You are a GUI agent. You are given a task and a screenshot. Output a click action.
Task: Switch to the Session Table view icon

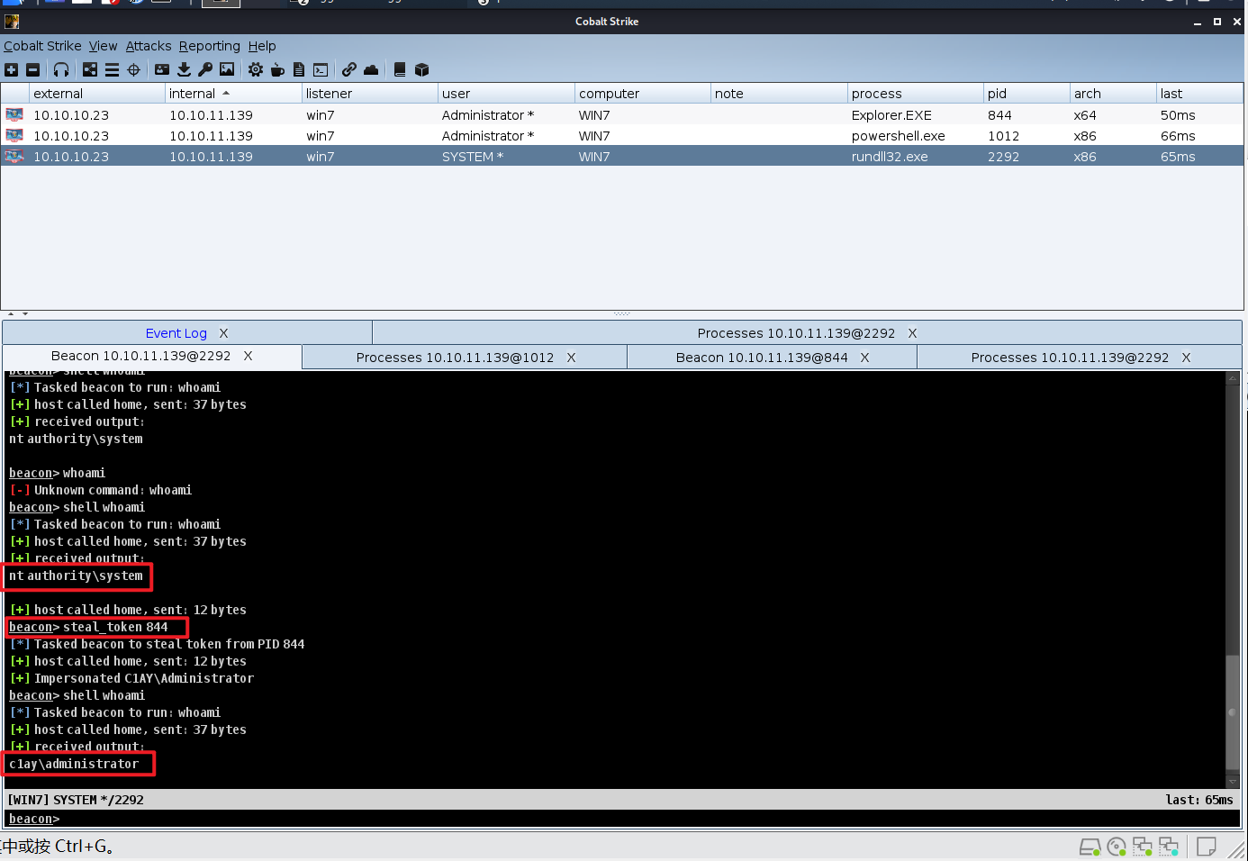pos(112,69)
